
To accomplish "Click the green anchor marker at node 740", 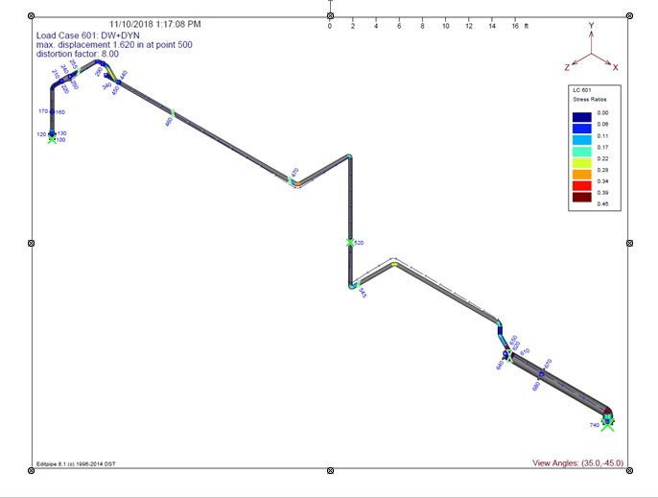I will [x=607, y=424].
